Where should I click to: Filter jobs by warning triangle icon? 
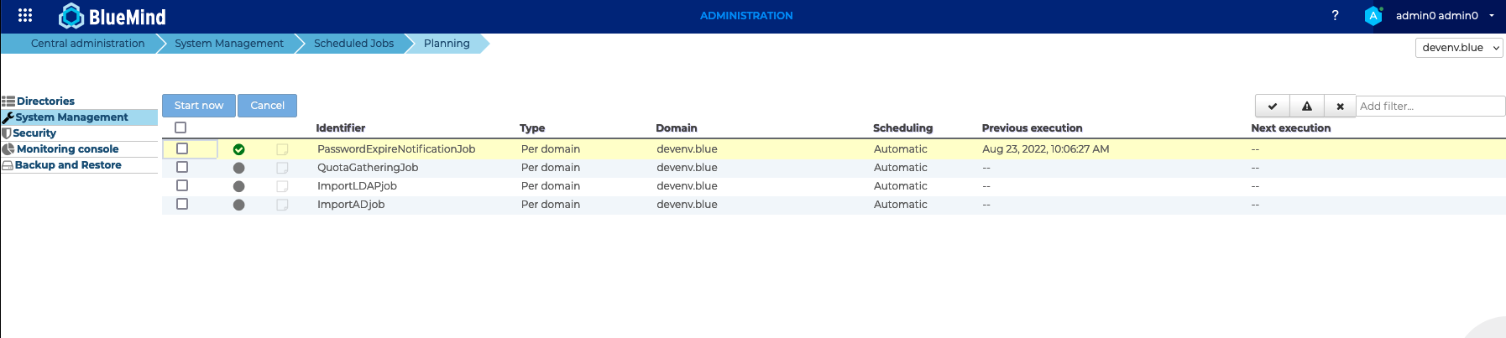click(x=1307, y=107)
